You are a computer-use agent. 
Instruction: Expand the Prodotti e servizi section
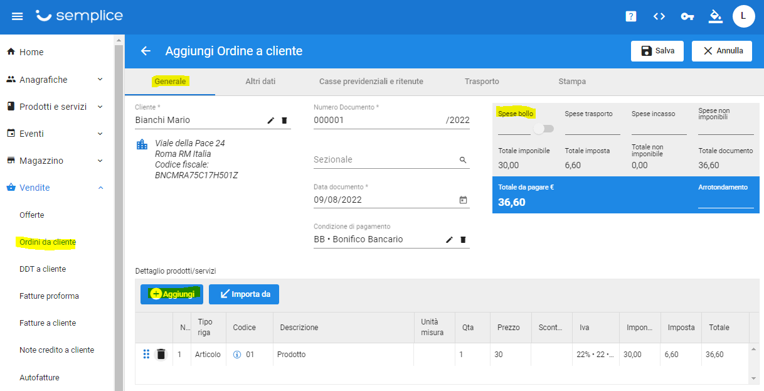coord(55,107)
